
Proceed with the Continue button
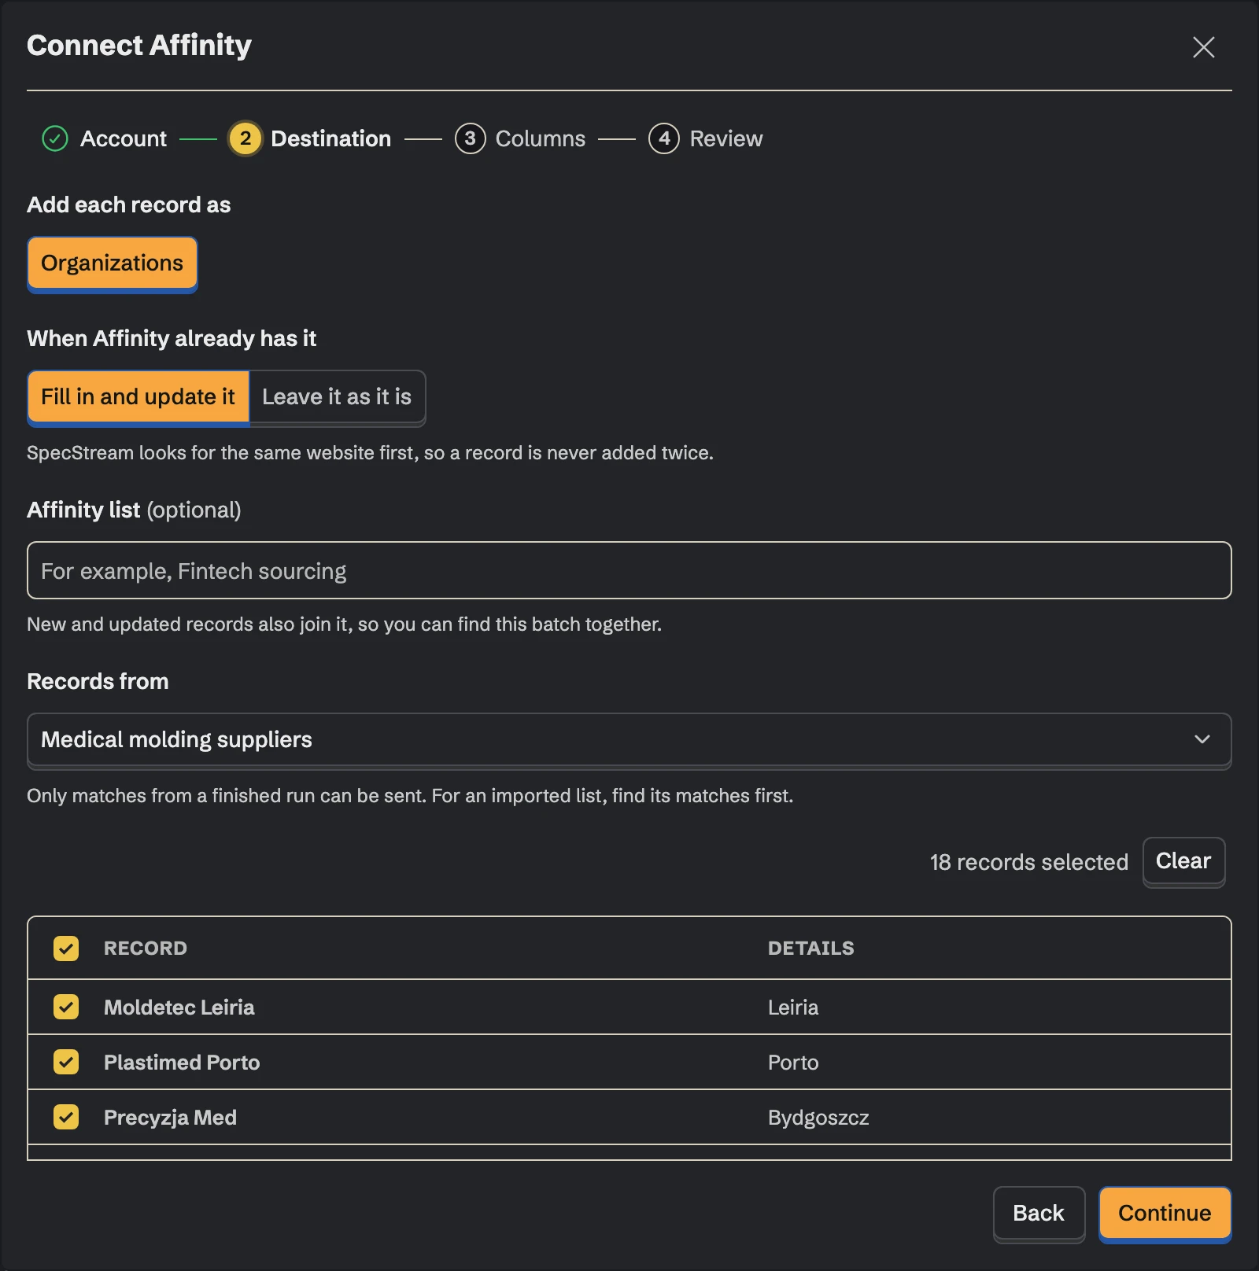coord(1165,1214)
